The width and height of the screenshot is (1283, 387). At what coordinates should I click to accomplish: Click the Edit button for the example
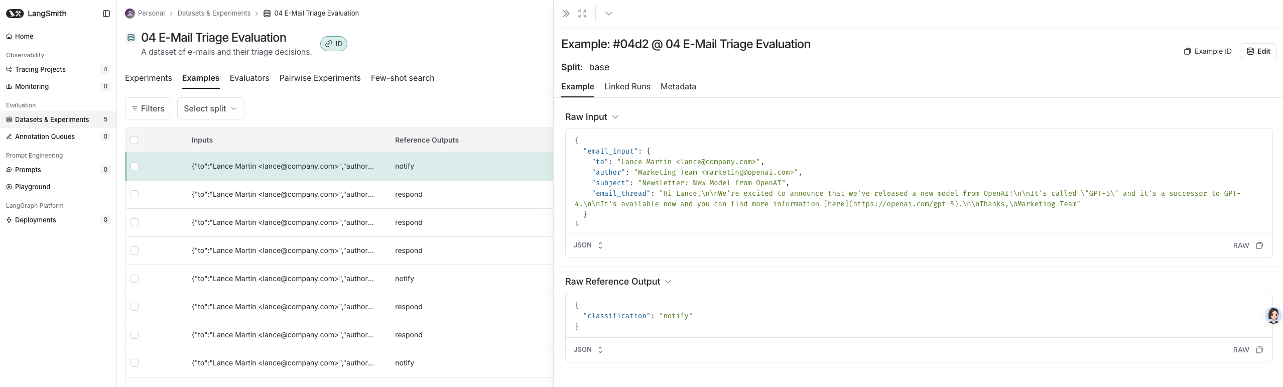click(1258, 51)
